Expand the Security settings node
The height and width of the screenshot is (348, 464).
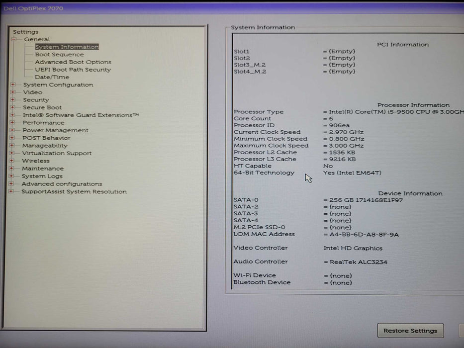[x=13, y=100]
